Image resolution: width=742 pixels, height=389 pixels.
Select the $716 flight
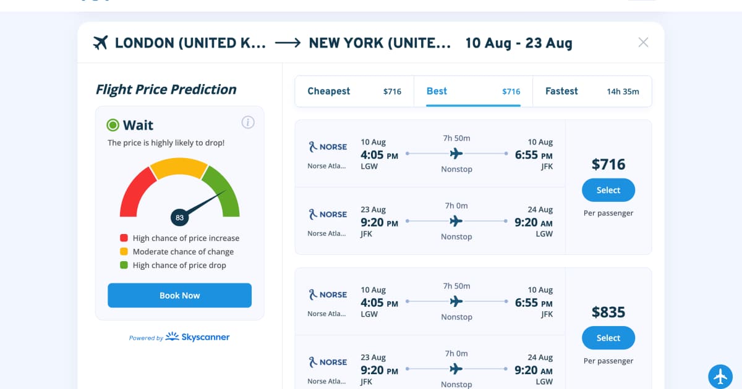point(608,190)
